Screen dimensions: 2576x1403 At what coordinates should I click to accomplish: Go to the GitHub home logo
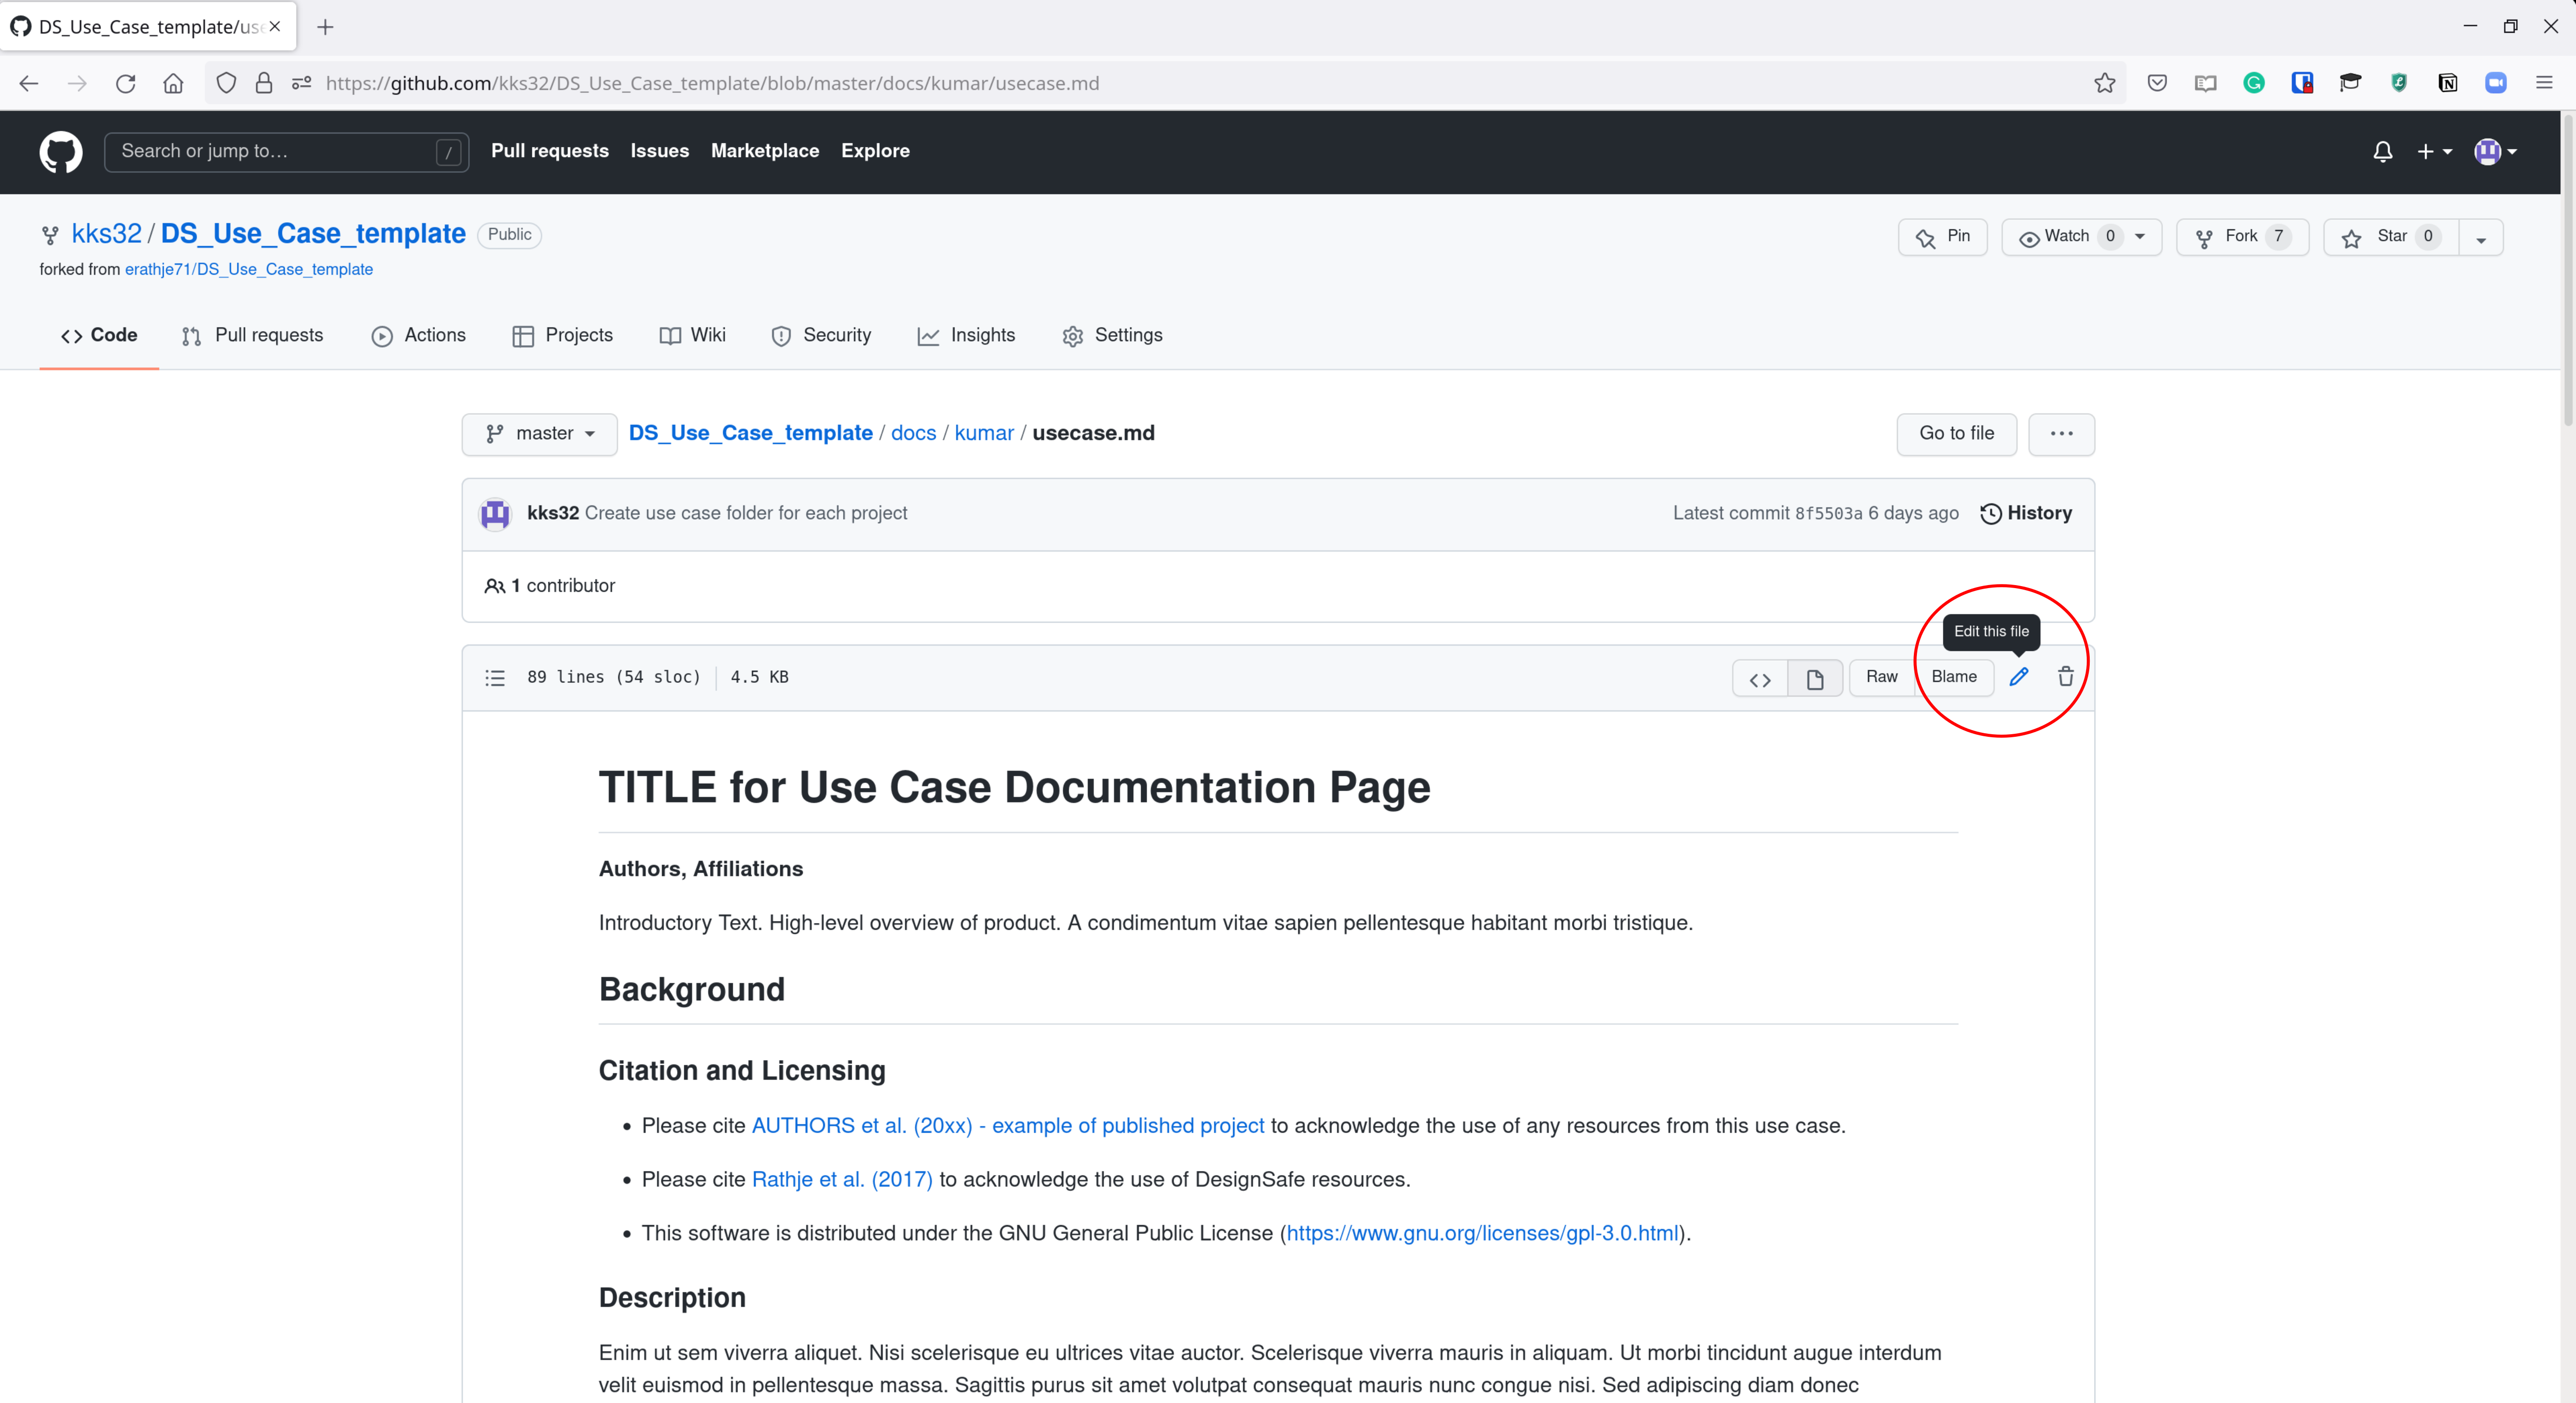tap(61, 151)
